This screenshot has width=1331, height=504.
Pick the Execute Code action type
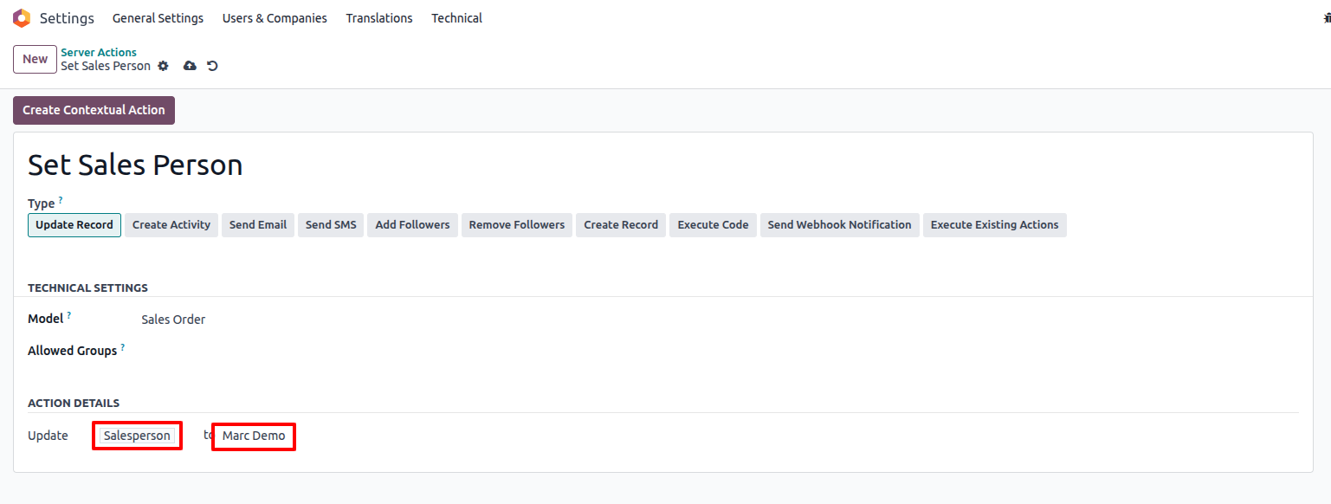[712, 225]
